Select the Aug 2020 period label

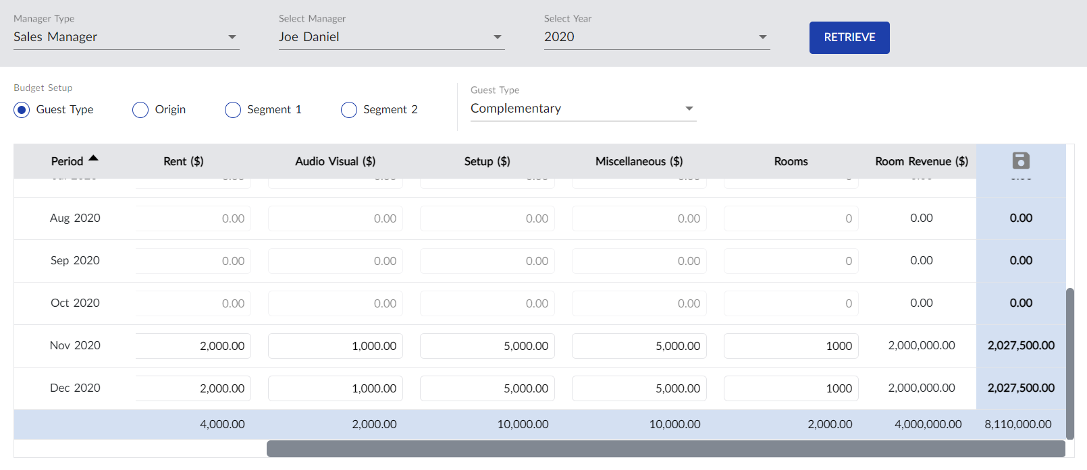(x=75, y=218)
